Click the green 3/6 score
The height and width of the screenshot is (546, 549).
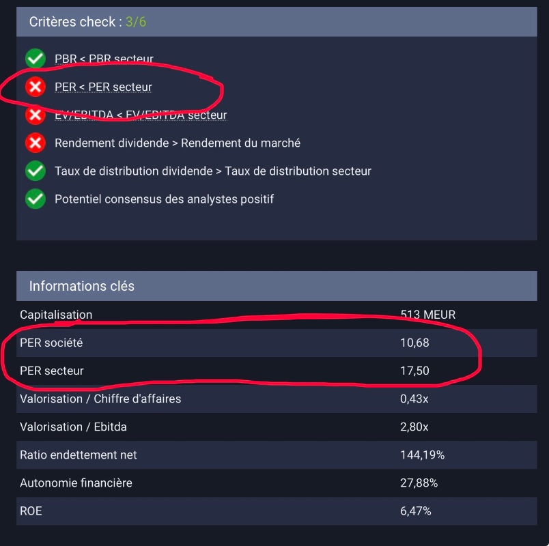pos(136,22)
